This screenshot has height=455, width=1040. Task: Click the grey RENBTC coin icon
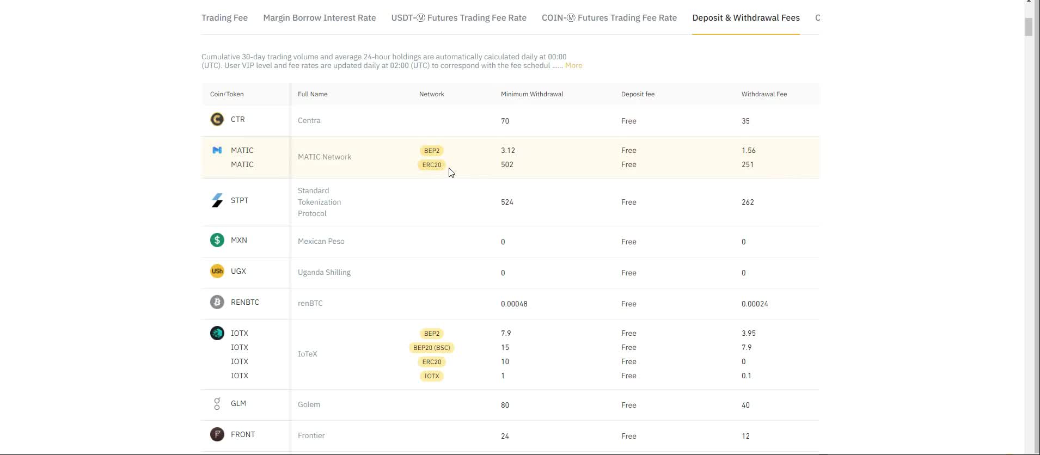point(217,302)
